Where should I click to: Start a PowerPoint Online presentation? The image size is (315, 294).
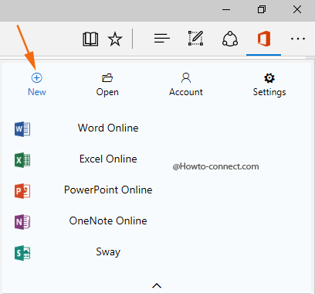(108, 190)
